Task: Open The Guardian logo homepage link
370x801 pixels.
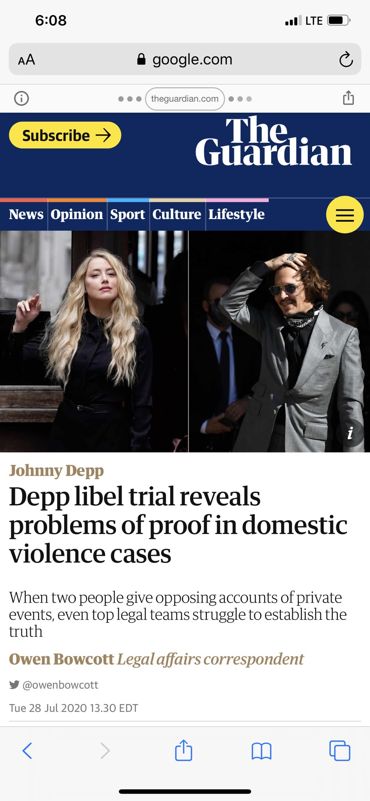Action: (x=274, y=142)
